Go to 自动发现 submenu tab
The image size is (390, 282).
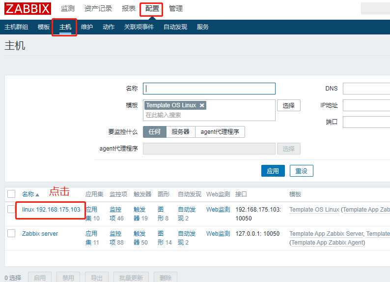(175, 27)
